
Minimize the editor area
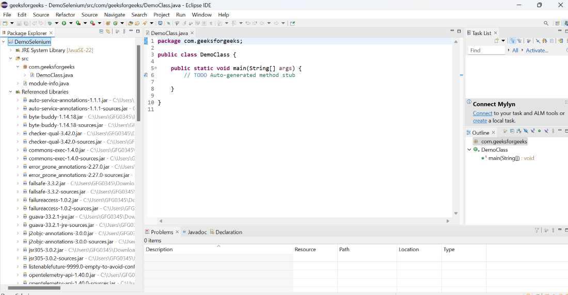(452, 31)
